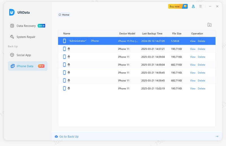Click the 2025-03-21 15:02:19 timestamp
The image size is (226, 146).
(153, 88)
